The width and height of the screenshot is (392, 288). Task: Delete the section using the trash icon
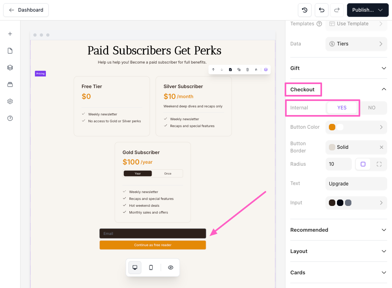[x=248, y=70]
